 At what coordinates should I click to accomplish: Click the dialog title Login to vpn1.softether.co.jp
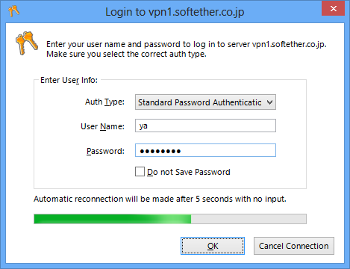click(175, 12)
